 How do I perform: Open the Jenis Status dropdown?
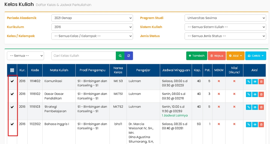click(225, 36)
